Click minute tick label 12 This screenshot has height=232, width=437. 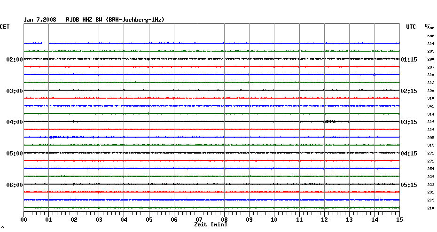pyautogui.click(x=324, y=220)
